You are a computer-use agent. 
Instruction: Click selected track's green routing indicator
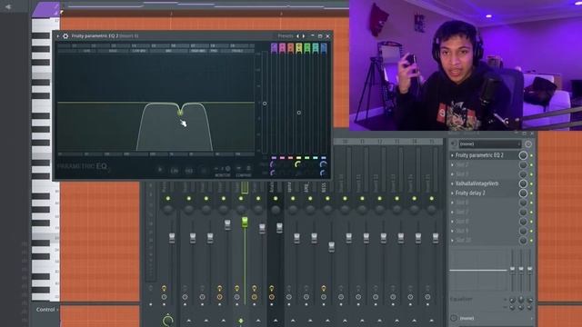pyautogui.click(x=241, y=321)
